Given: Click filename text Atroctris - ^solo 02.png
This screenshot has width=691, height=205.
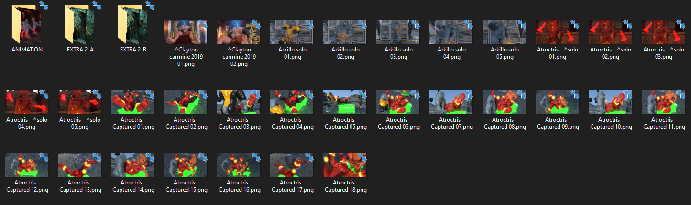Looking at the screenshot, I should pyautogui.click(x=610, y=53).
